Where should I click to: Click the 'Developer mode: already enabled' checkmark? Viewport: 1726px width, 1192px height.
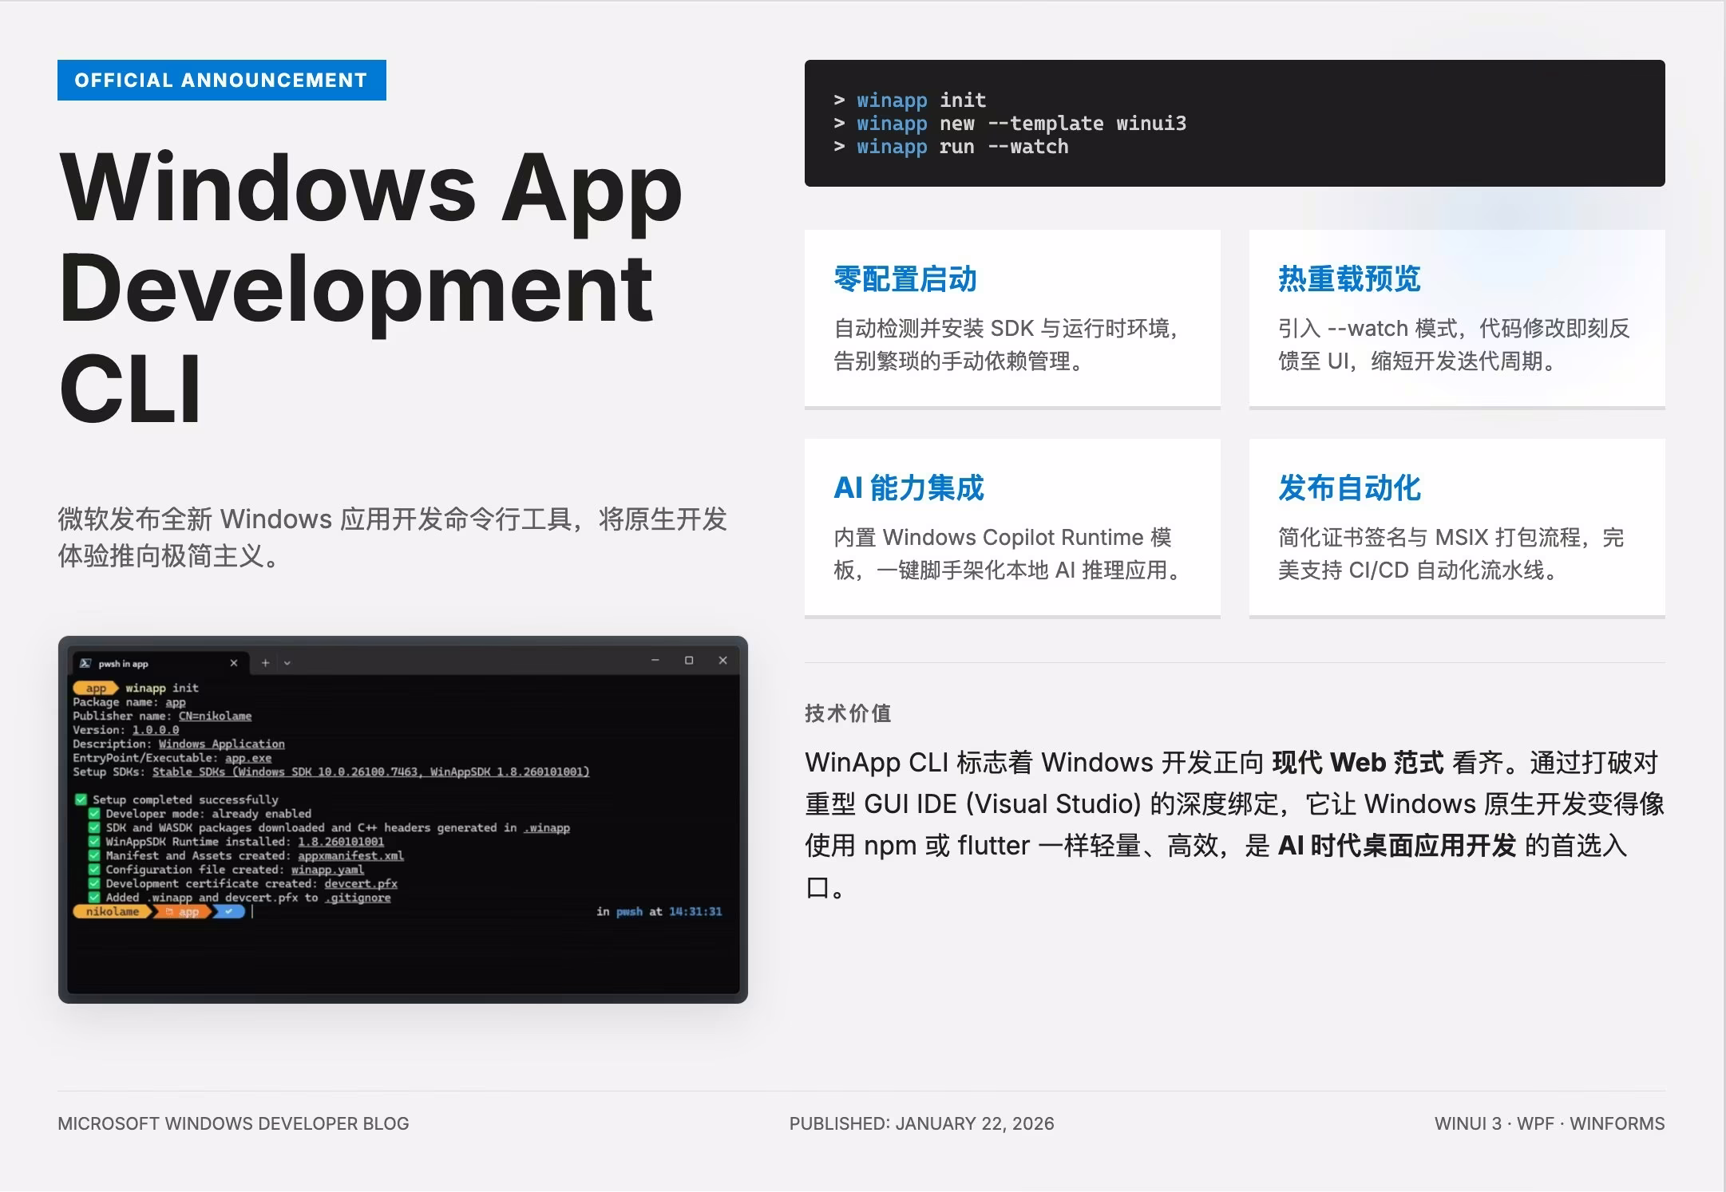click(94, 813)
